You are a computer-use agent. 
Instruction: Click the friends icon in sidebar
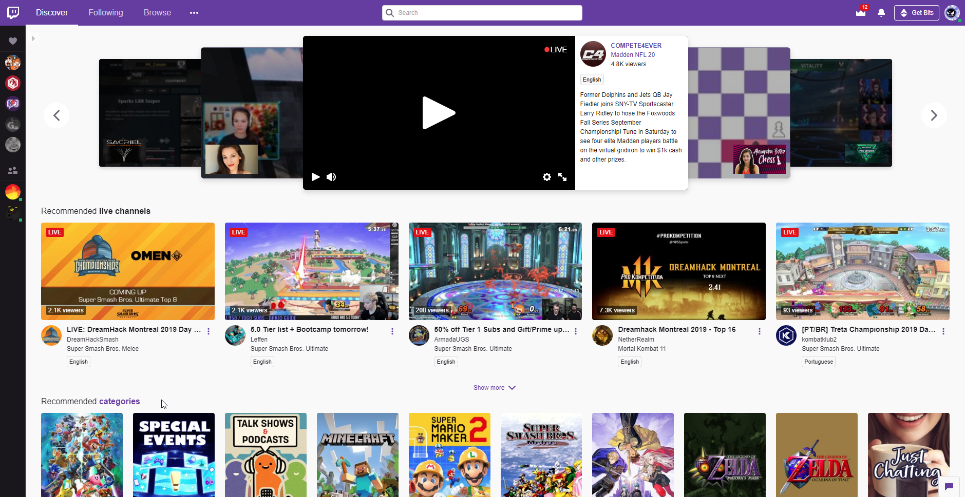click(x=13, y=170)
